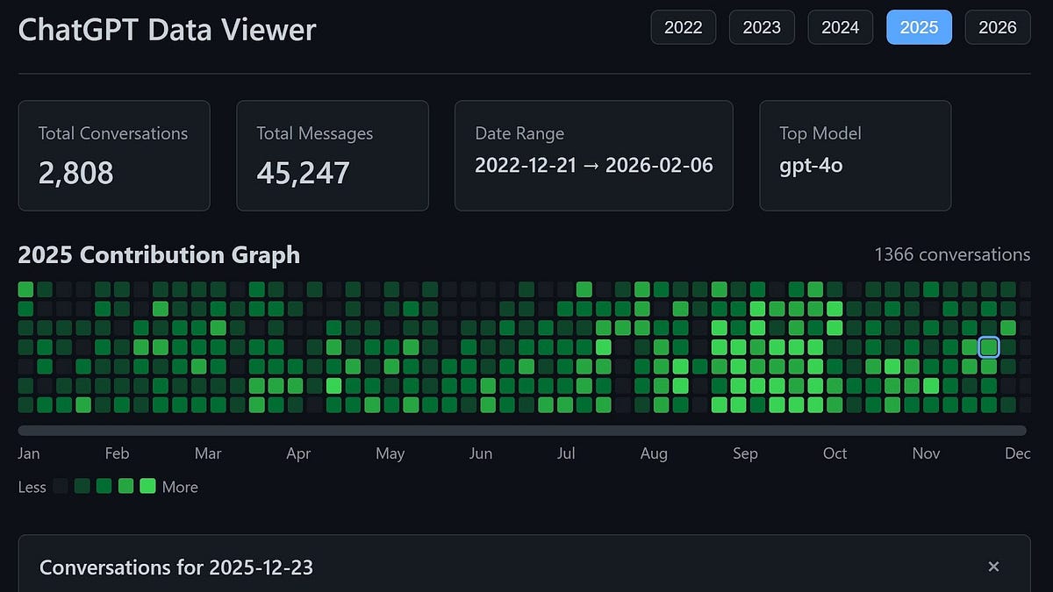Select the 2024 year button
1053x592 pixels.
coord(840,27)
